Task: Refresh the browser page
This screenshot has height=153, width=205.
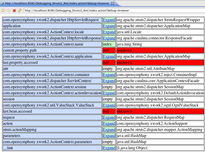Action: (x=20, y=10)
